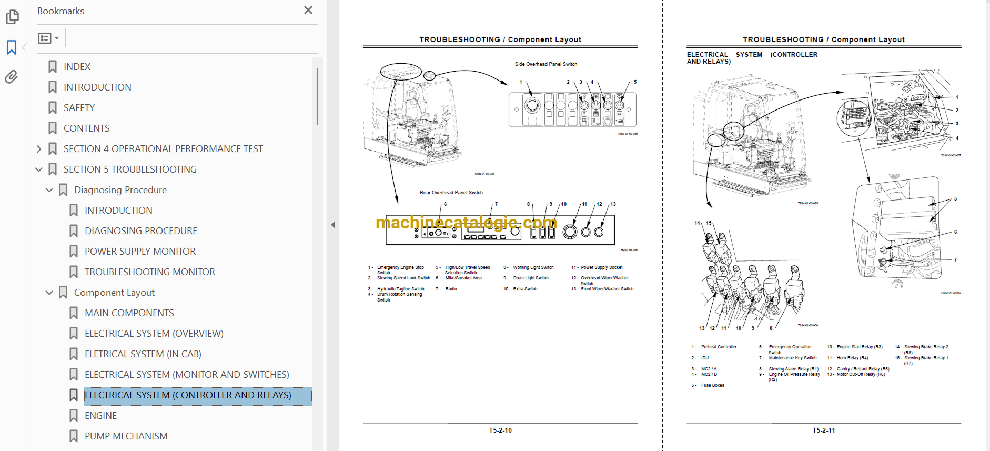Click bookmark icon beside SECTION 5 TROUBLESHOOTING
This screenshot has width=990, height=451.
(53, 169)
